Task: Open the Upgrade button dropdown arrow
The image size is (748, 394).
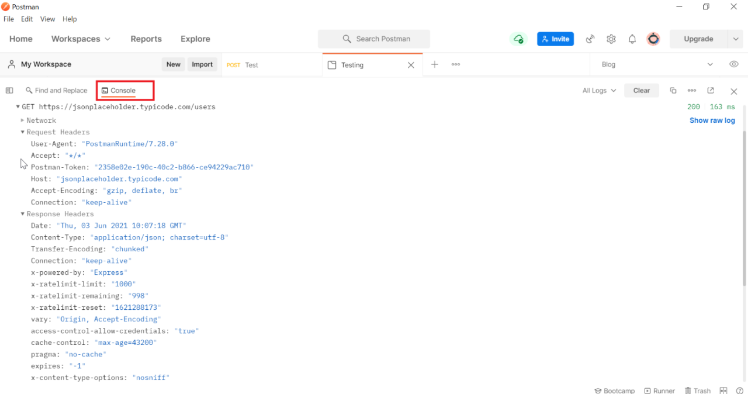Action: pyautogui.click(x=736, y=39)
